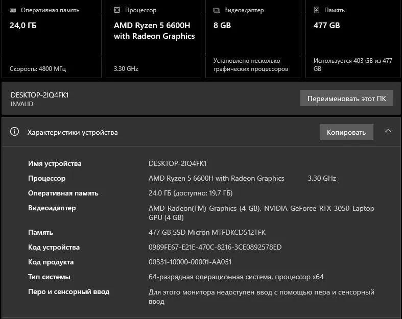The height and width of the screenshot is (319, 402).
Task: Click the Память label in the specs list
Action: [40, 232]
